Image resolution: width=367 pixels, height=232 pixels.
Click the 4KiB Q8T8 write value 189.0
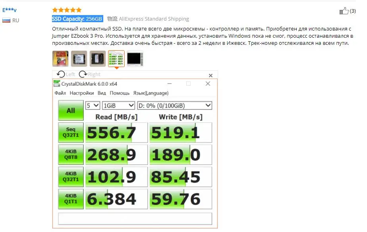(x=181, y=155)
